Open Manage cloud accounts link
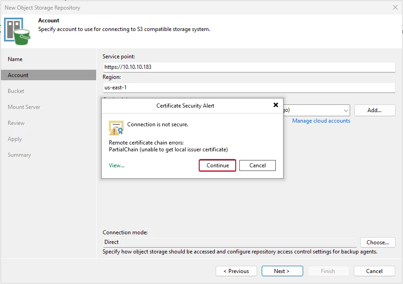 (321, 121)
